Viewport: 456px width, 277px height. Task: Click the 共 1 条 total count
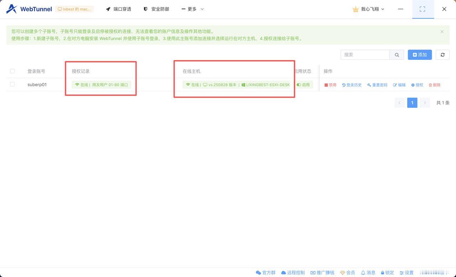443,103
